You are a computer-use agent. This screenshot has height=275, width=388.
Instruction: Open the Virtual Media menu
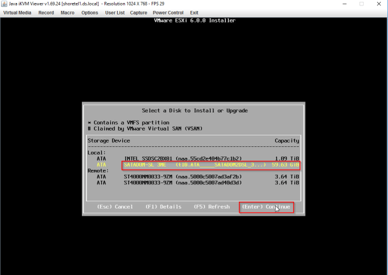pyautogui.click(x=18, y=13)
